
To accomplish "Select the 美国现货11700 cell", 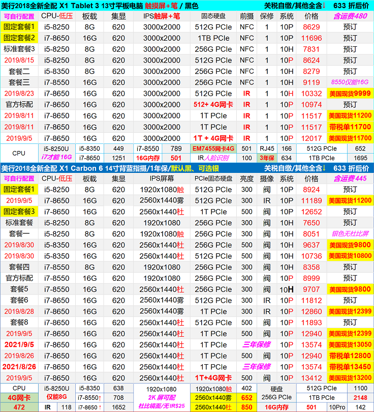I will 351,138.
